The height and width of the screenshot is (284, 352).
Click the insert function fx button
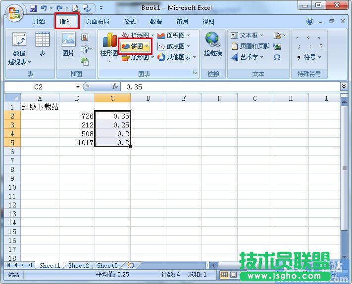[x=115, y=86]
